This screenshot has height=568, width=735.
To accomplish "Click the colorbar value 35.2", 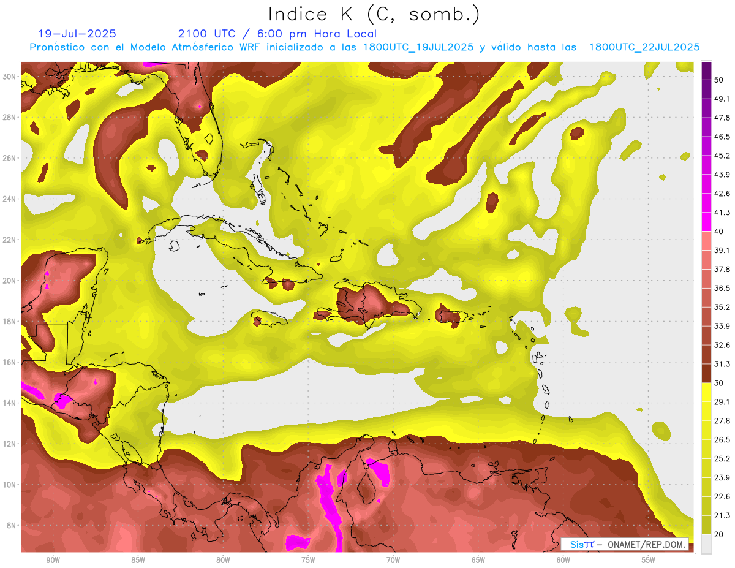I will click(x=722, y=307).
